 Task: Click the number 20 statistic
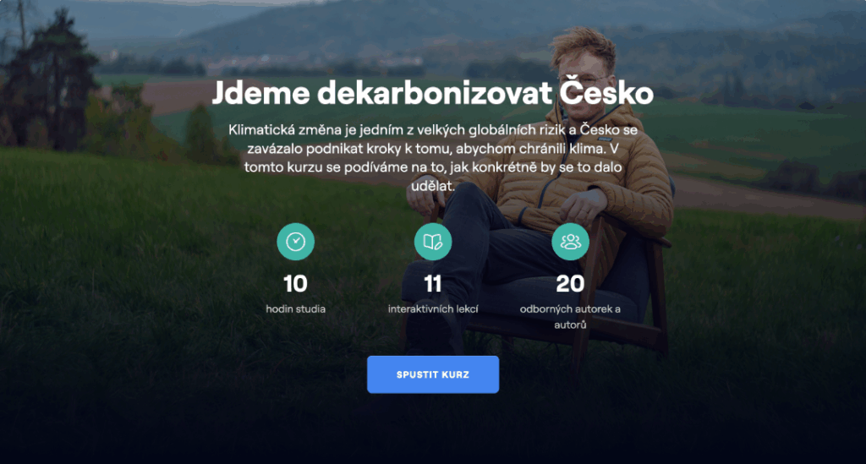tap(570, 284)
